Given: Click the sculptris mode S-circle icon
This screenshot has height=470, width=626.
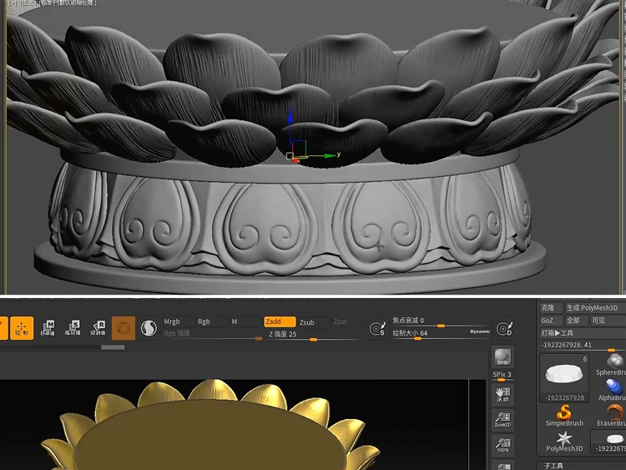Looking at the screenshot, I should [x=149, y=328].
